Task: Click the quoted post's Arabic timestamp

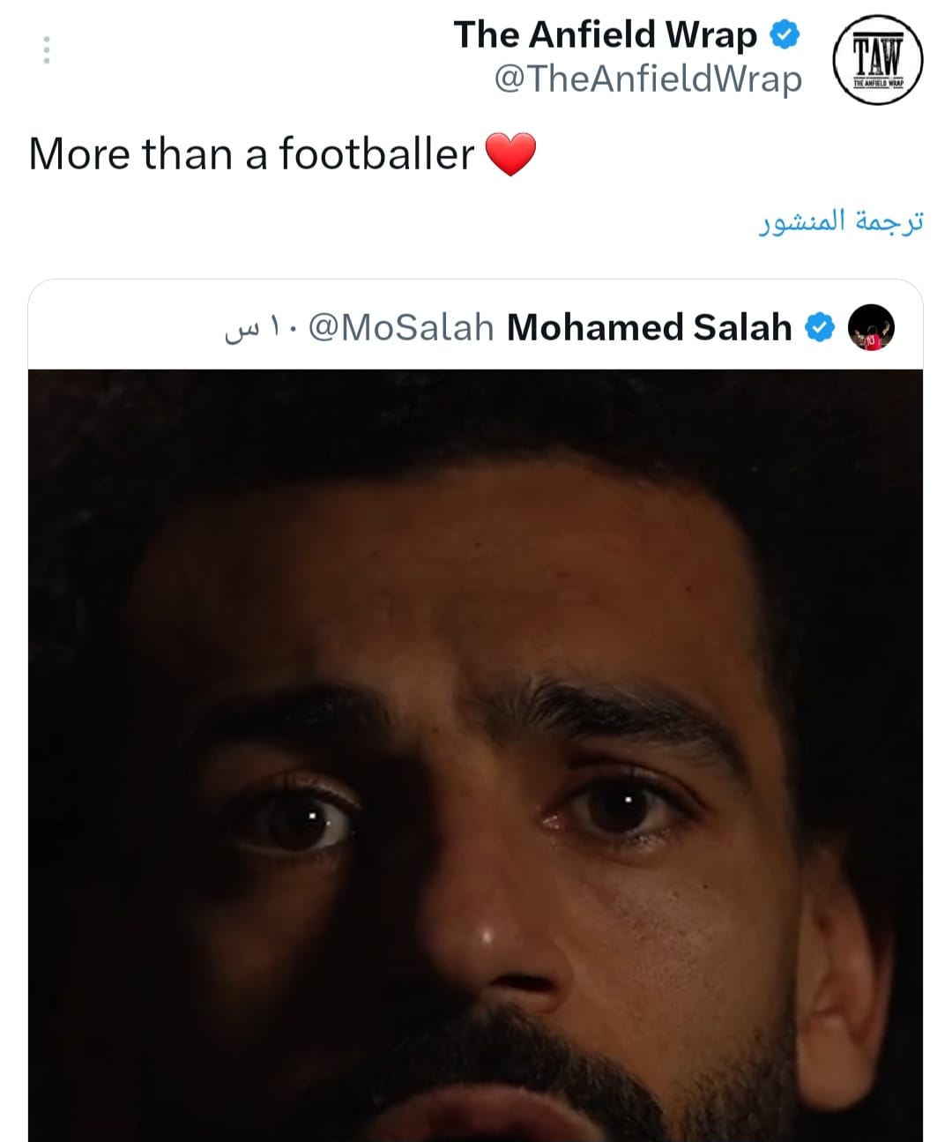Action: [x=257, y=329]
